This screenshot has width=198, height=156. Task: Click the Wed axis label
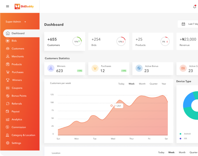(x=113, y=139)
